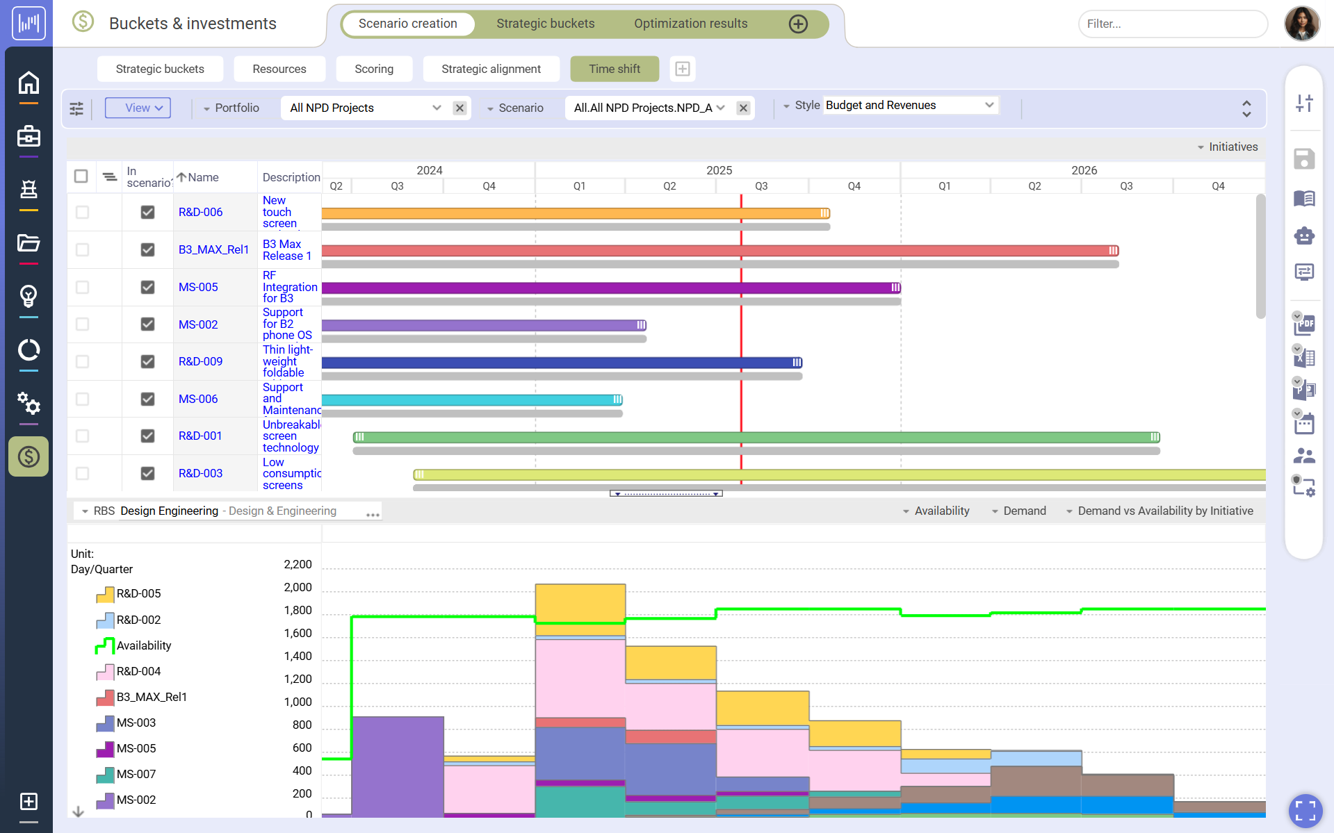Select the Strategic alignment sub-tab
Viewport: 1334px width, 833px height.
[491, 69]
